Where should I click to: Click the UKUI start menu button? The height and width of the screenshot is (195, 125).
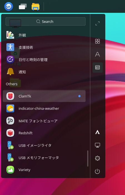9,6
